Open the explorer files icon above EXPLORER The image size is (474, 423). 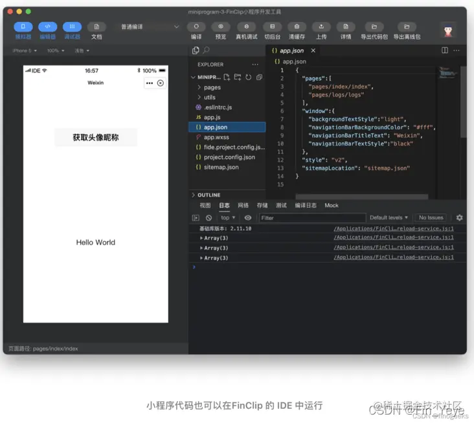click(x=196, y=50)
